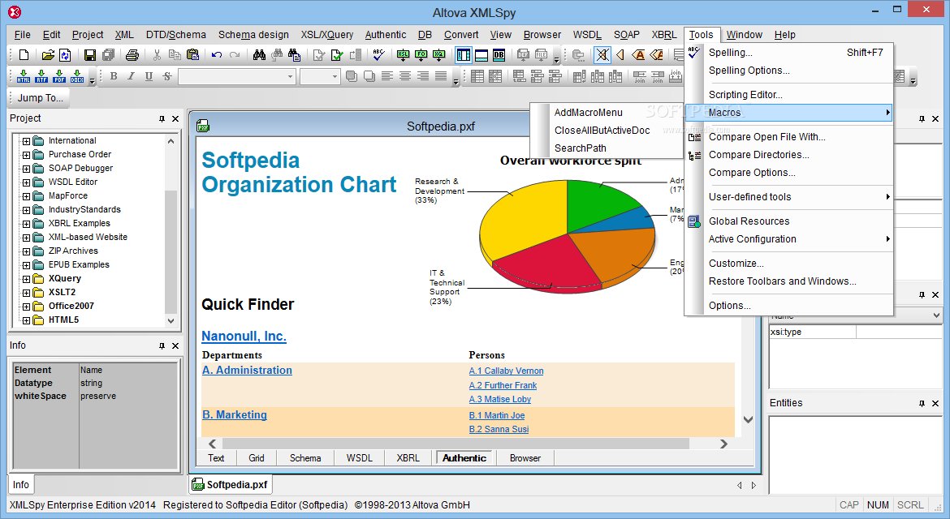Undo the last action with the Undo arrow

216,55
